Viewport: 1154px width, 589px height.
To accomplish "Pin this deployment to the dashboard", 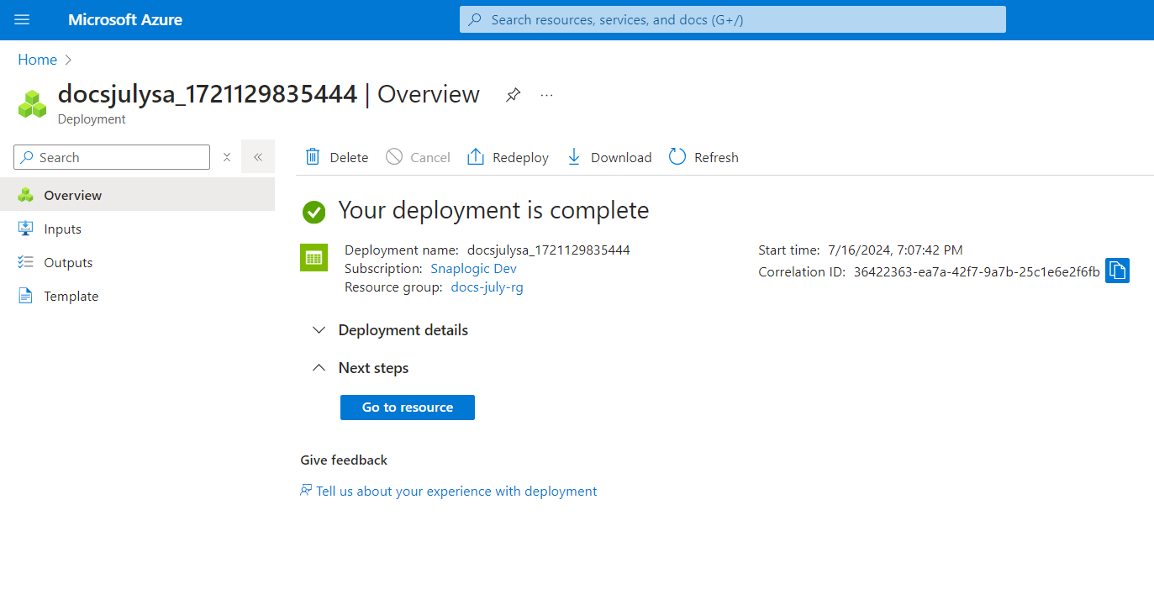I will [x=513, y=95].
